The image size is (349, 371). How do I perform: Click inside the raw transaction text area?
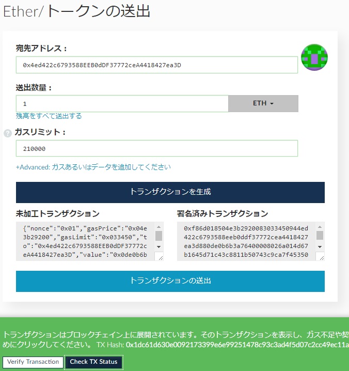pos(85,241)
